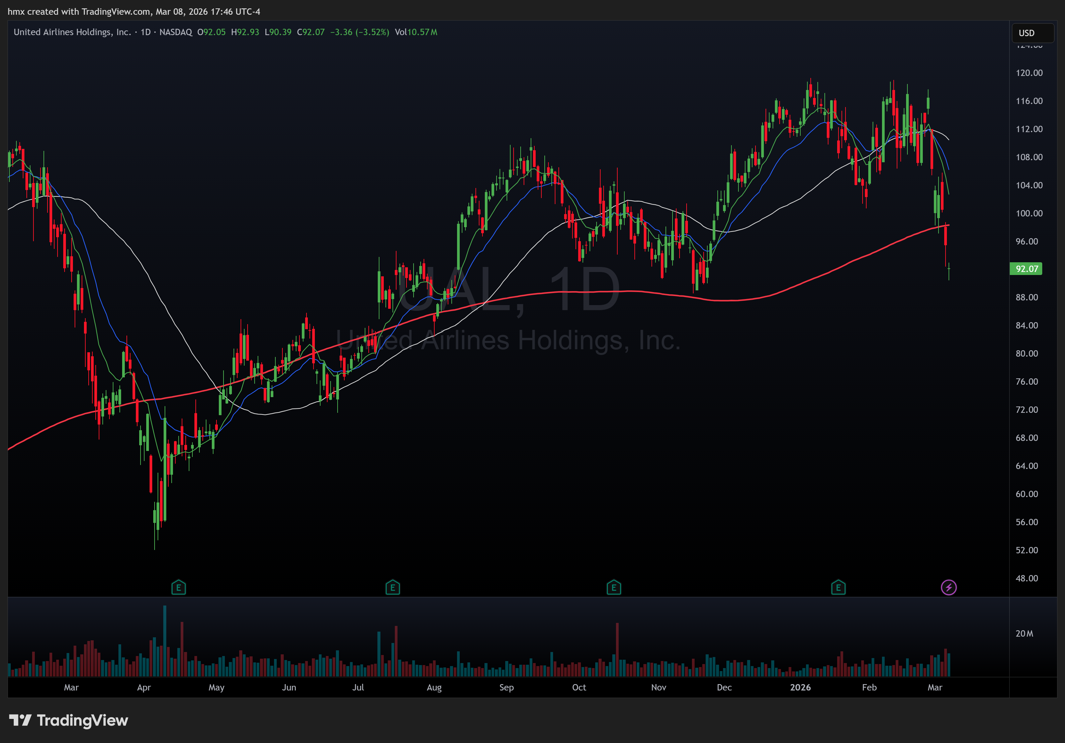
Task: Click the 72.00 price scale label
Action: tap(1027, 409)
